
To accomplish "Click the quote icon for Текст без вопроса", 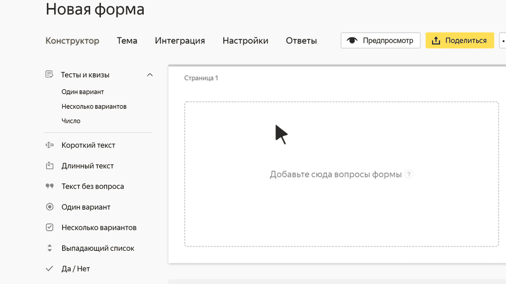I will click(49, 186).
